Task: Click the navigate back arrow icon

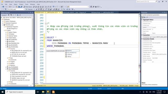Action: (x=3, y=7)
